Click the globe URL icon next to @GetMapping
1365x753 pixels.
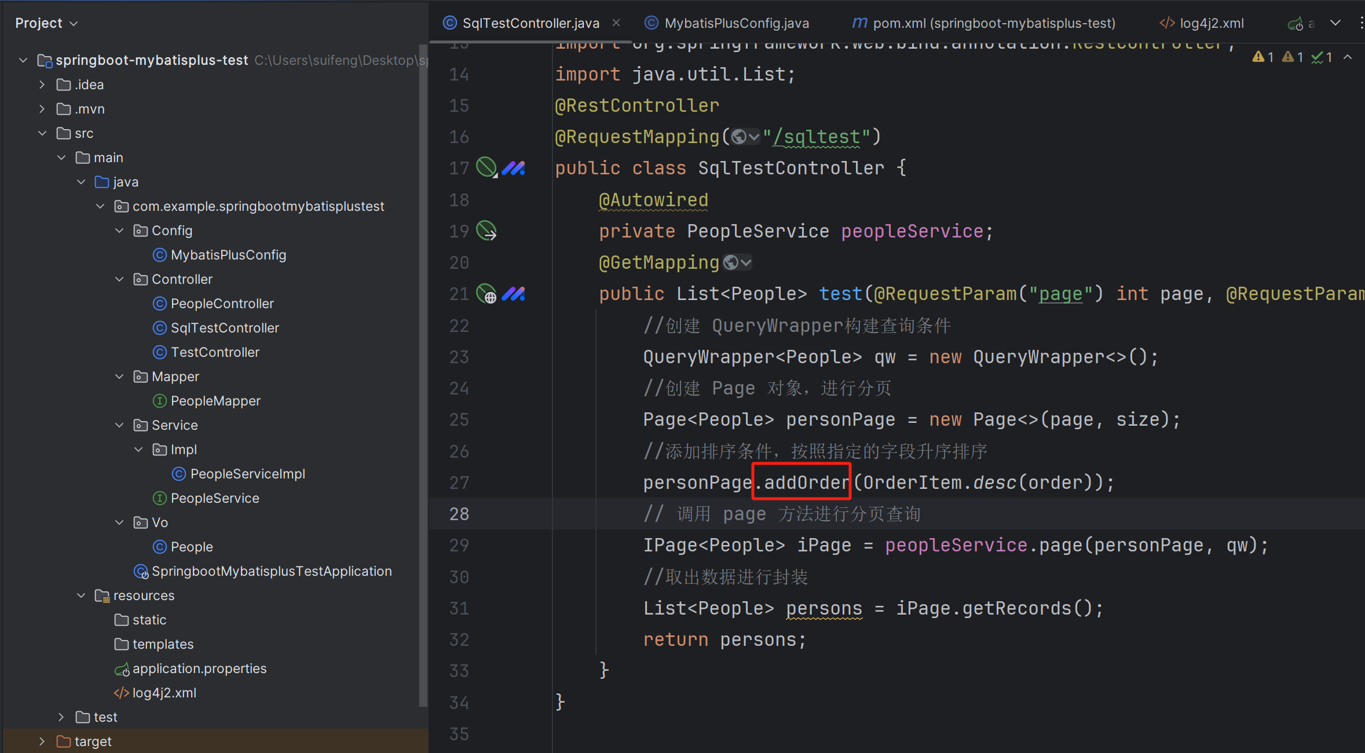[737, 262]
